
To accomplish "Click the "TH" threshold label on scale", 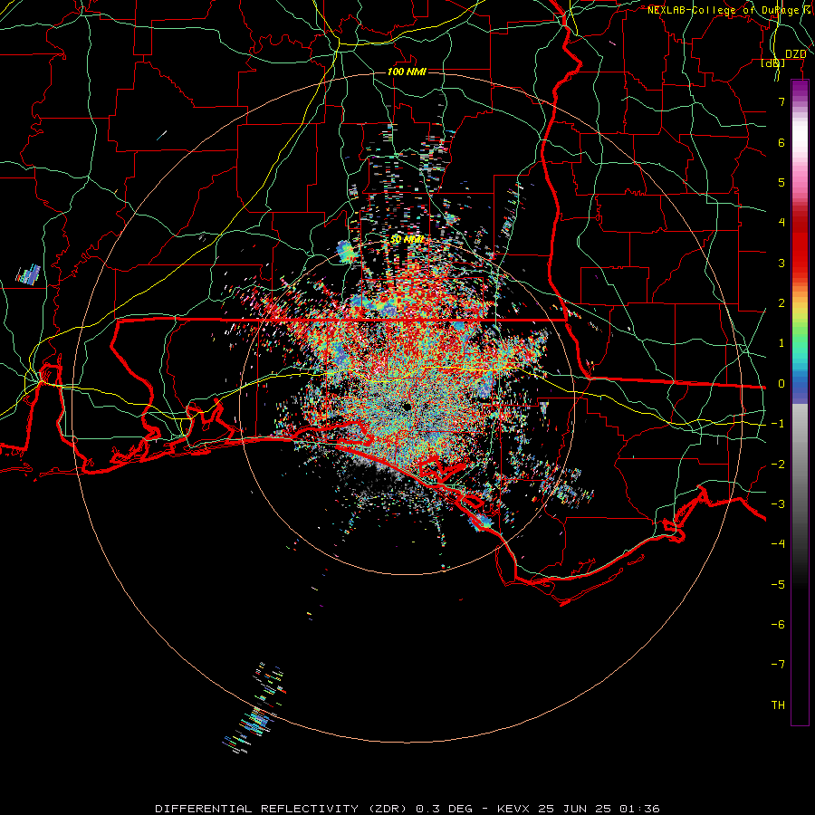I will click(x=778, y=705).
